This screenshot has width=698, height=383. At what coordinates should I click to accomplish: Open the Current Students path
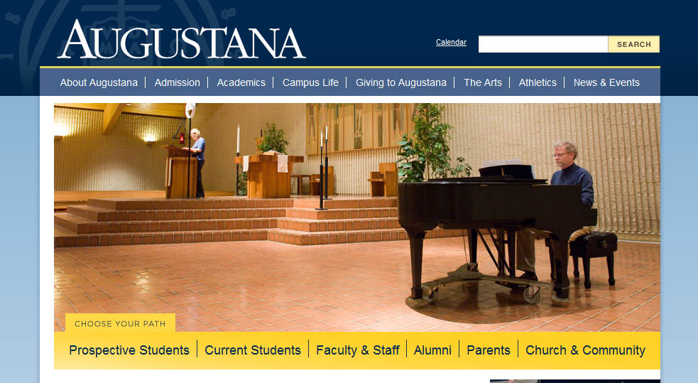tap(253, 350)
